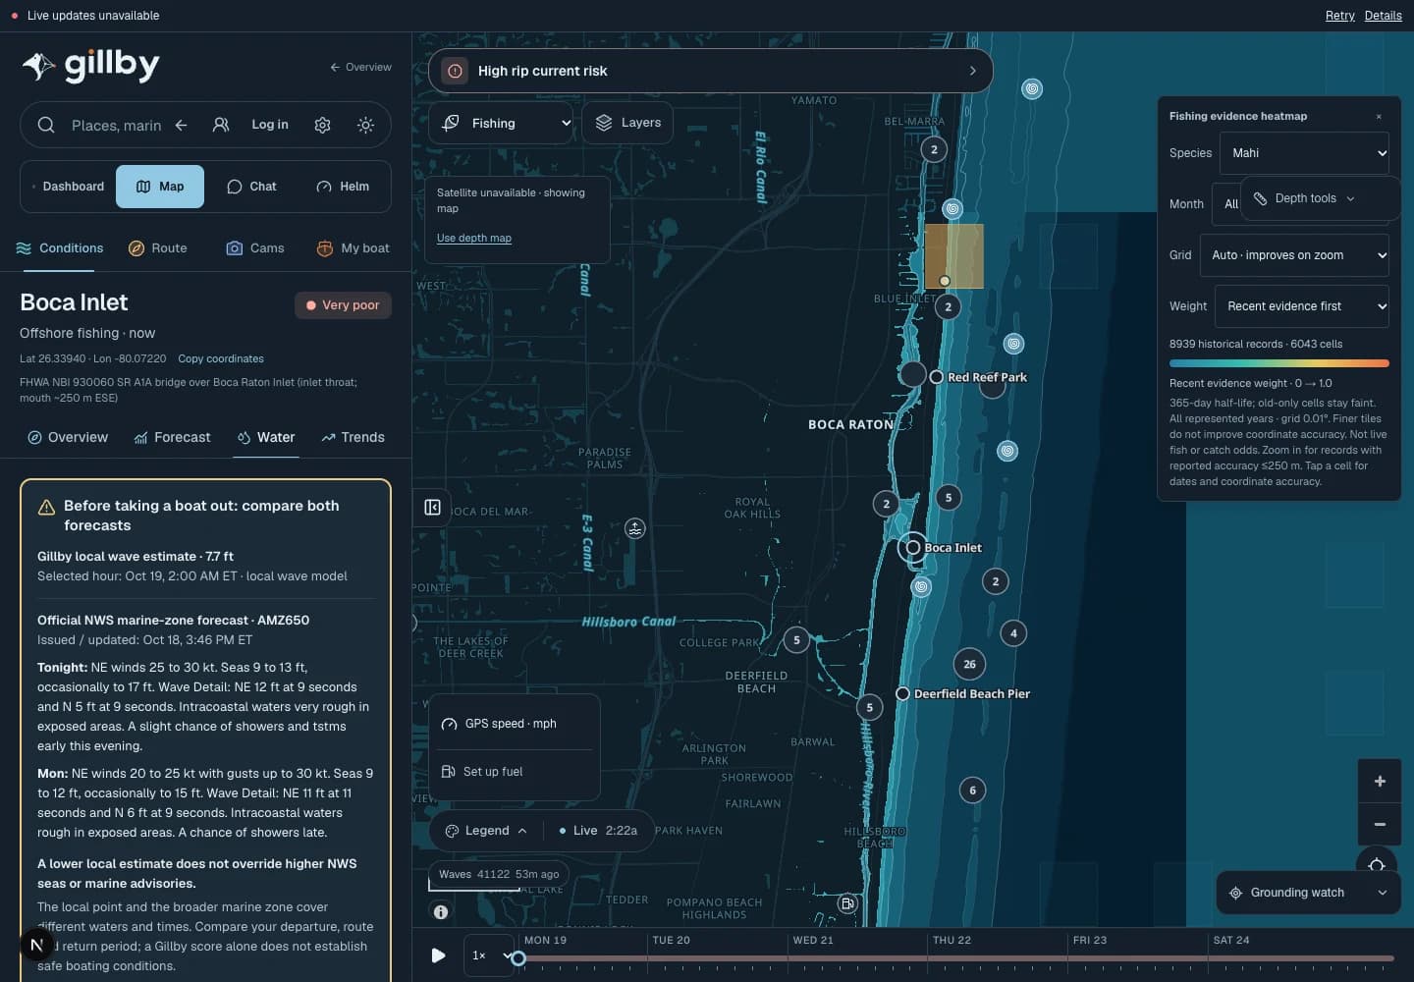The height and width of the screenshot is (982, 1414).
Task: Open the Helm tab
Action: 344,187
